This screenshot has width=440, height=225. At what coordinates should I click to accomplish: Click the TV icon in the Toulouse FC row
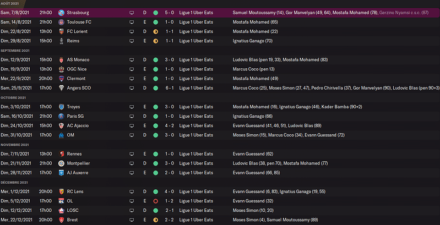(x=132, y=21)
